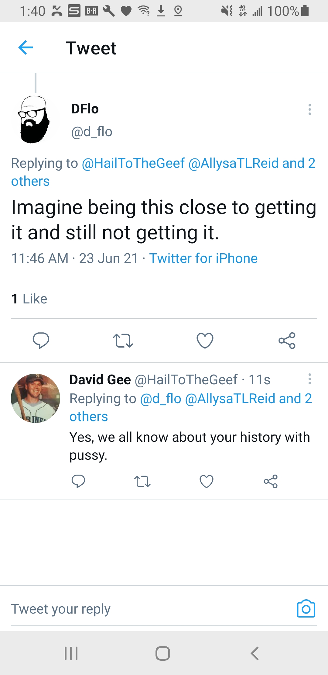Screen dimensions: 328x675
Task: Share DFlo's main tweet
Action: coord(287,341)
